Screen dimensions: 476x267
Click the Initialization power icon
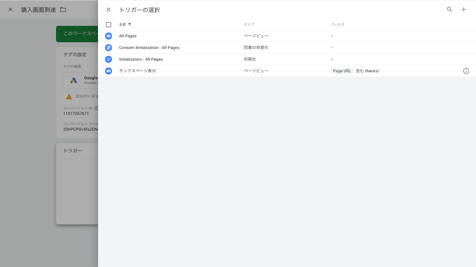pos(109,59)
